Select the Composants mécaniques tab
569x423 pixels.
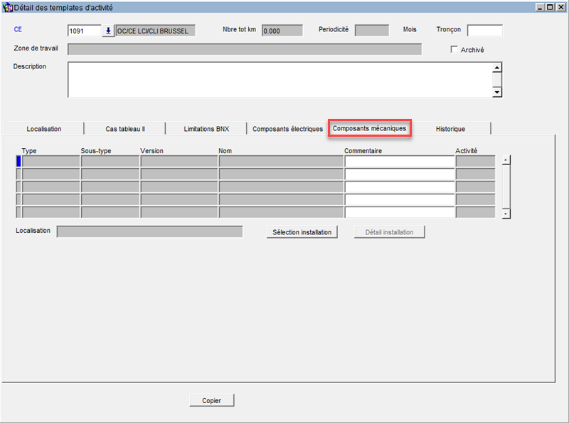tap(369, 128)
